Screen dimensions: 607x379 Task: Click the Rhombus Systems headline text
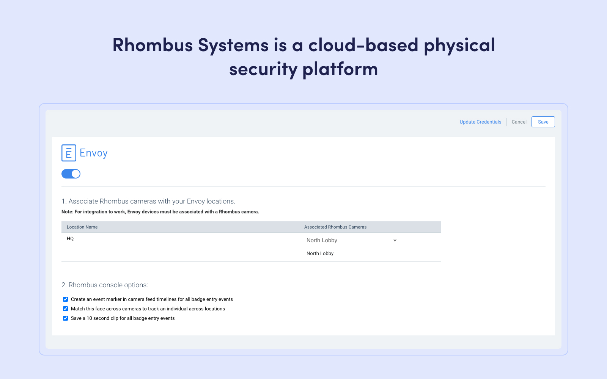pos(303,57)
